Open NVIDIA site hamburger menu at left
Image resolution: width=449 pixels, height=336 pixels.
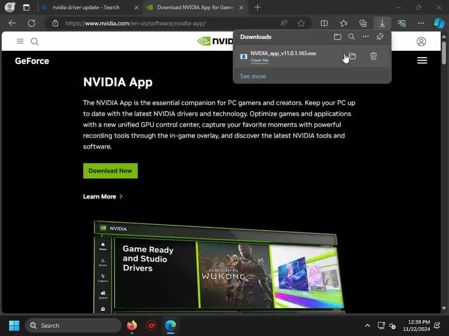click(20, 42)
